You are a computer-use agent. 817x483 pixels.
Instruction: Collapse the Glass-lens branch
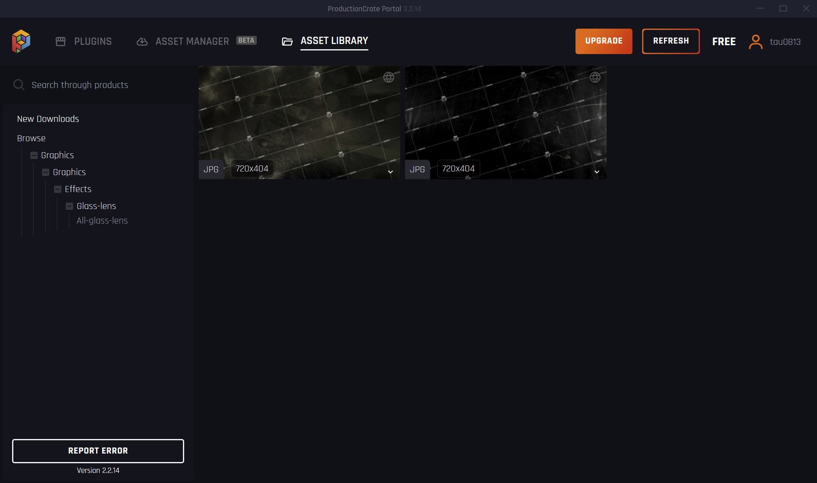click(69, 206)
